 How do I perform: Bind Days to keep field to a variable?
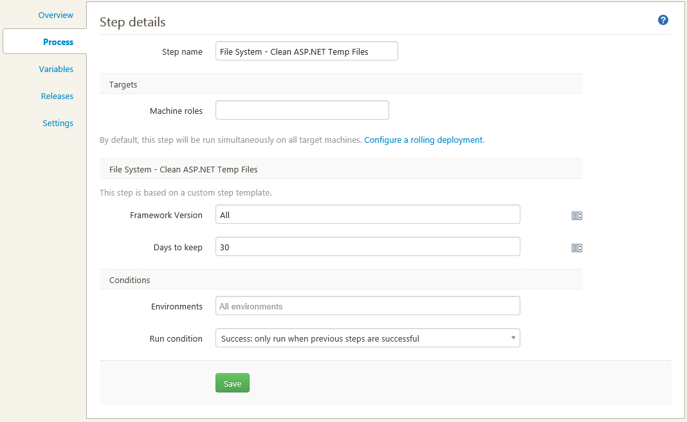coord(576,248)
